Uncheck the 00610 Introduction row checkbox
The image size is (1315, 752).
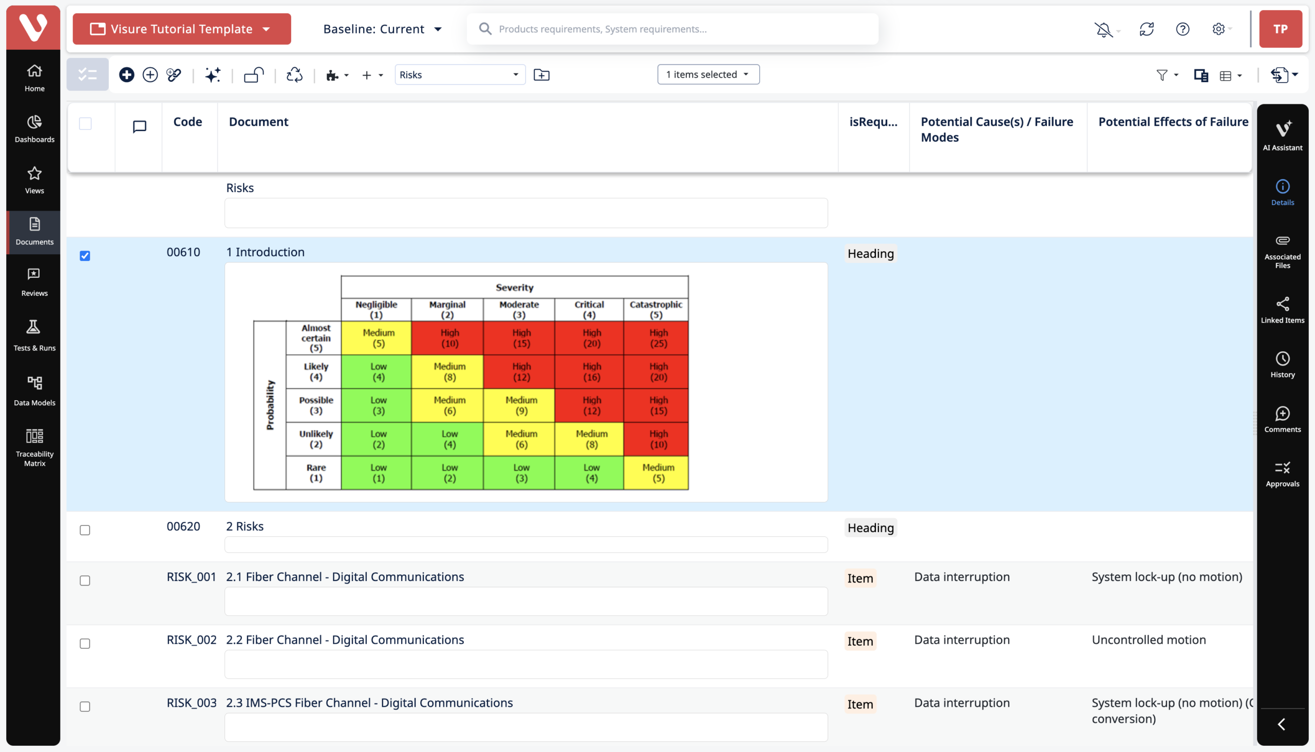pyautogui.click(x=85, y=256)
